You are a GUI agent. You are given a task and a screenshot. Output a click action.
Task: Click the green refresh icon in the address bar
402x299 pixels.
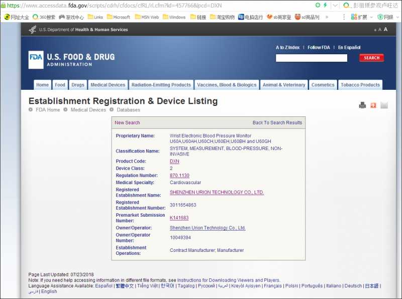318,5
